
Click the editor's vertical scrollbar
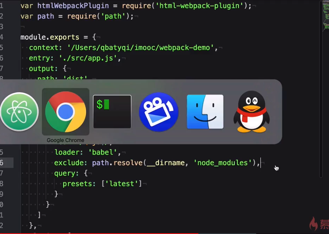(x=321, y=90)
